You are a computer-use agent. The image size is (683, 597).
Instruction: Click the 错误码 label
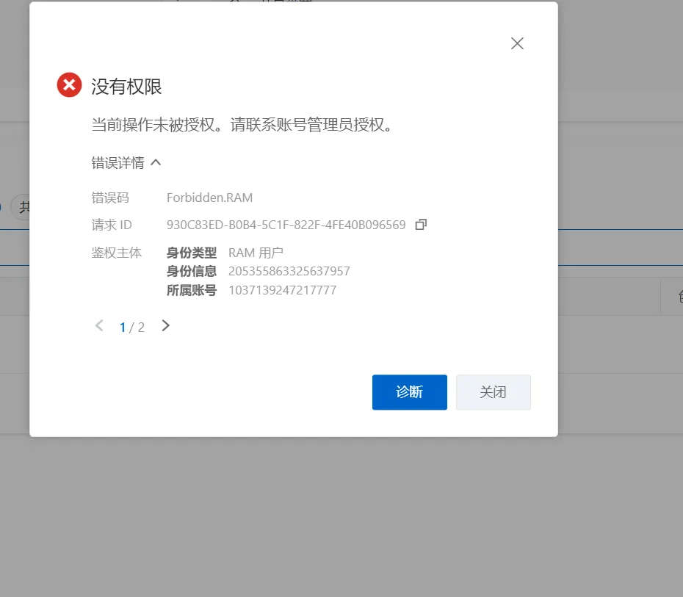(110, 198)
